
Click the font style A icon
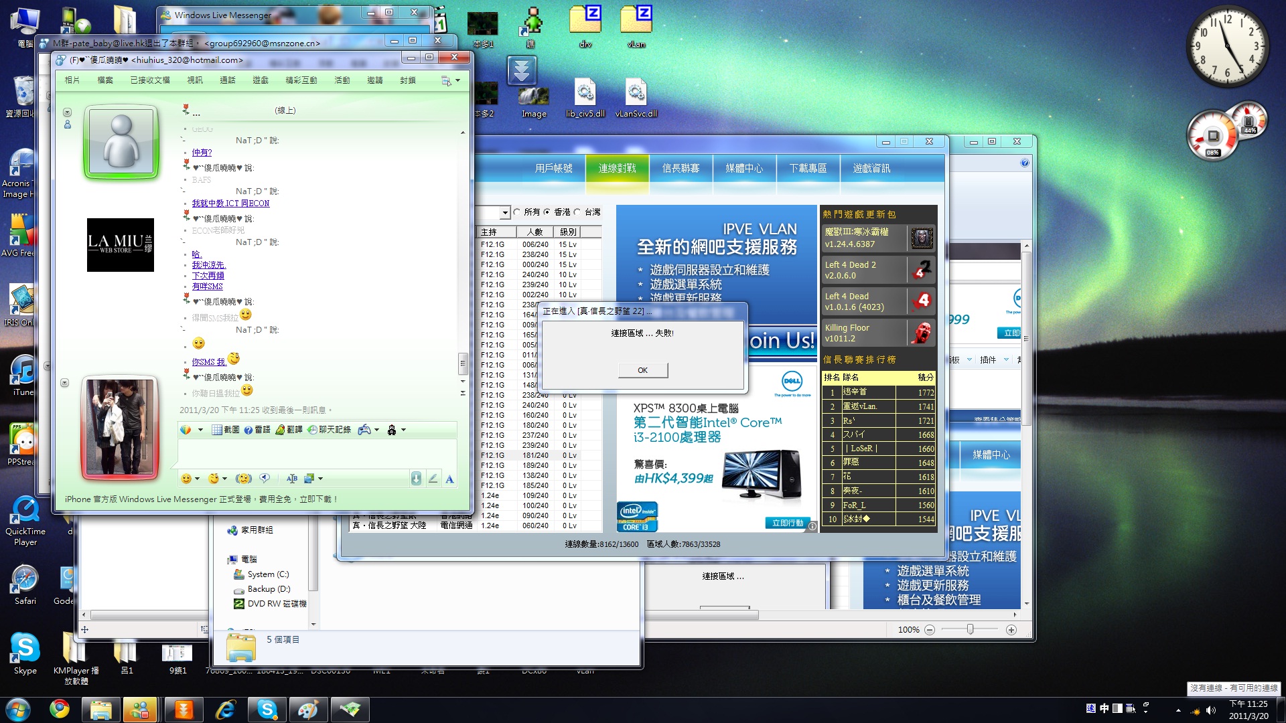pos(449,479)
